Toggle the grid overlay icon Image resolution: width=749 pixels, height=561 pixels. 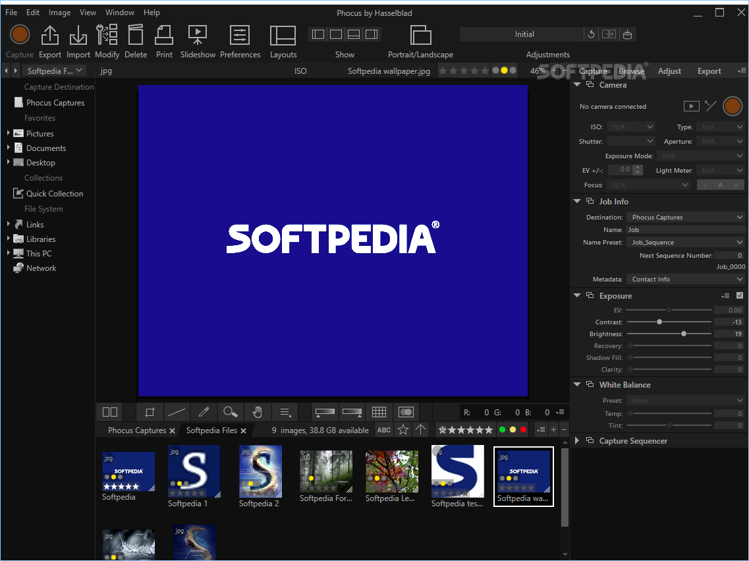(379, 412)
